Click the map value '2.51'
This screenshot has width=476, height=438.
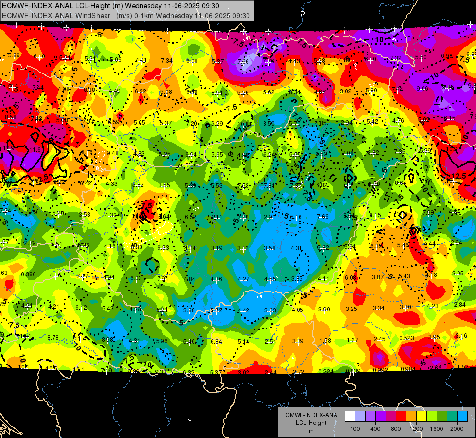pos(270,341)
